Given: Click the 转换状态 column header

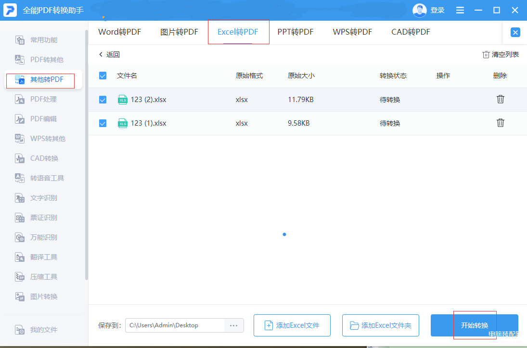Looking at the screenshot, I should (x=393, y=76).
